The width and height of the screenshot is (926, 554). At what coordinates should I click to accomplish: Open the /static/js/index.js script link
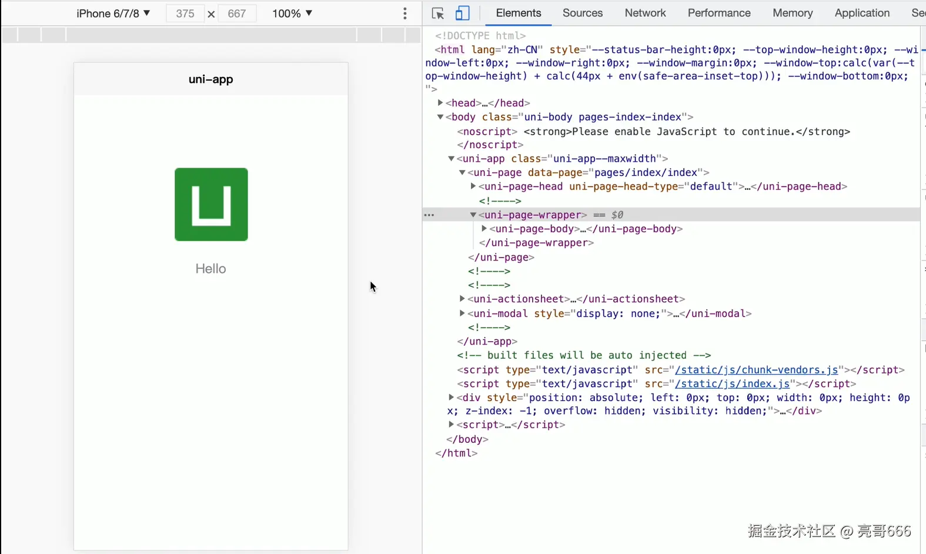pyautogui.click(x=733, y=384)
